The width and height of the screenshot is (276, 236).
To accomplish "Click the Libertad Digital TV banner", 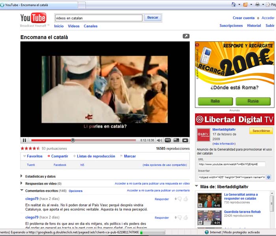I will (235, 119).
